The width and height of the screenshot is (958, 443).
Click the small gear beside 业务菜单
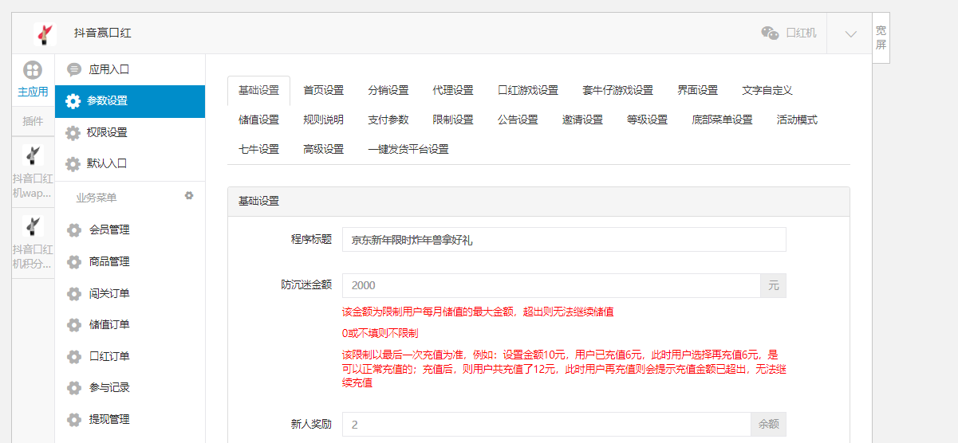[x=189, y=195]
